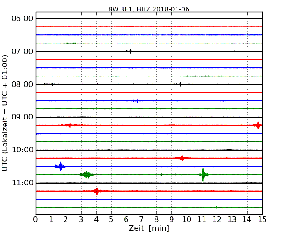Click the x-axis tick label 5

tap(111, 220)
